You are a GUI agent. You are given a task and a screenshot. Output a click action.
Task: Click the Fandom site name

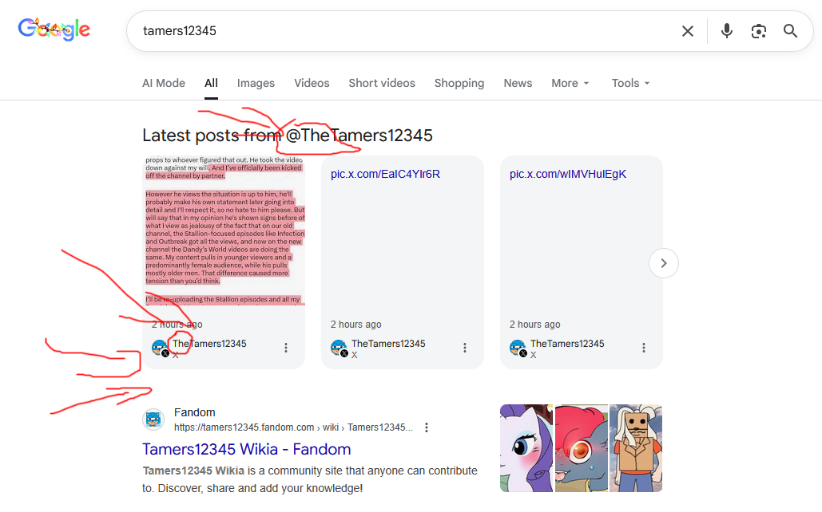tap(194, 412)
